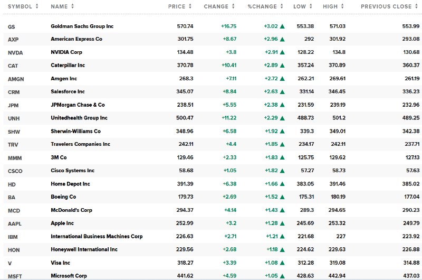The image size is (422, 280).
Task: Open the Honeywell International Inc link
Action: coord(84,249)
